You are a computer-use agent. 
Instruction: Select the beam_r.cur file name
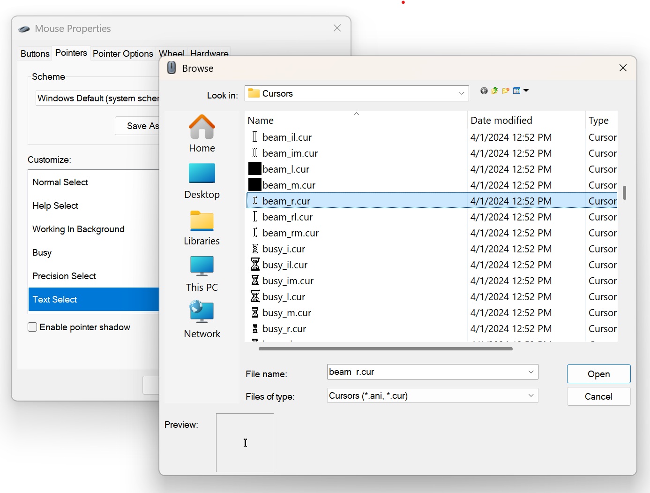[286, 201]
